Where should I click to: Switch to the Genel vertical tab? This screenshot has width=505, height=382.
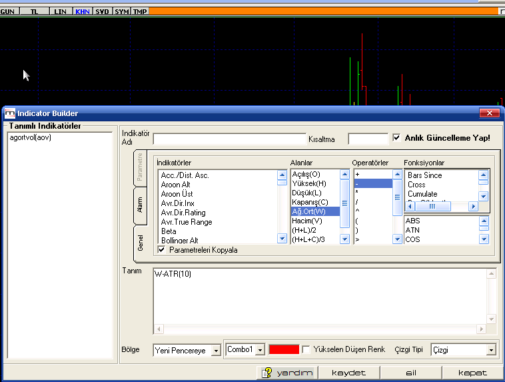pos(141,243)
